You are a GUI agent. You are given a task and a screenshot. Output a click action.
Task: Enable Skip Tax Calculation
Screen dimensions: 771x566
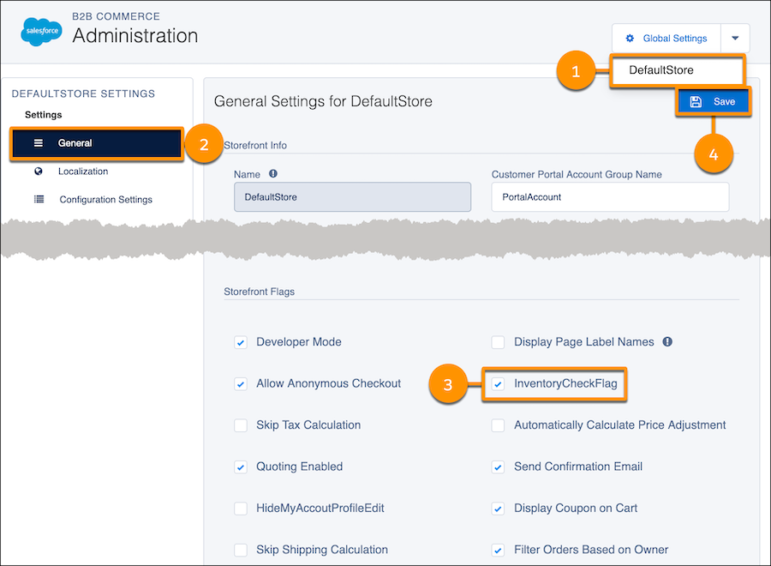point(241,424)
